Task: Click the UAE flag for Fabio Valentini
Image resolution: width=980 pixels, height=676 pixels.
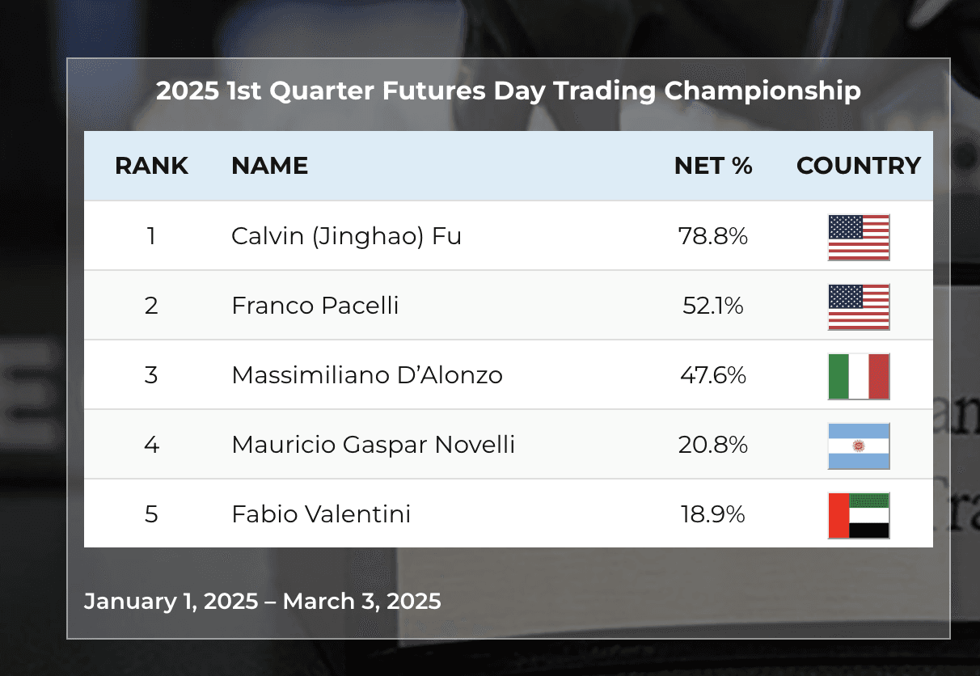Action: [859, 515]
